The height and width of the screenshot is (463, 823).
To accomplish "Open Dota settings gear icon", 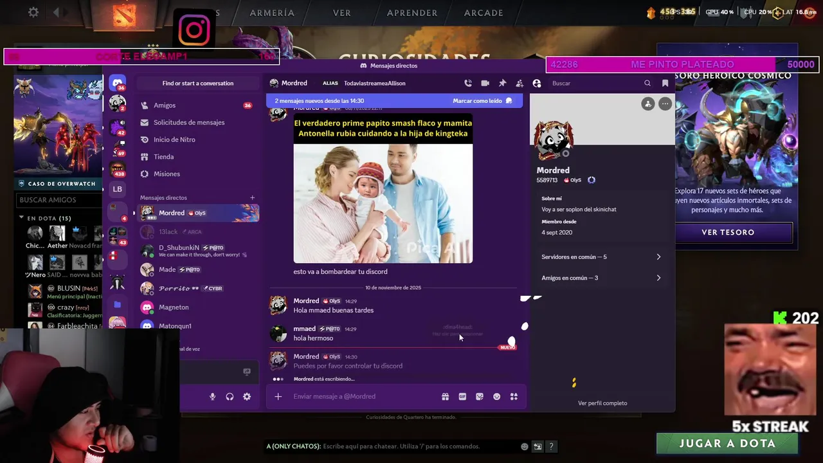I will point(33,12).
